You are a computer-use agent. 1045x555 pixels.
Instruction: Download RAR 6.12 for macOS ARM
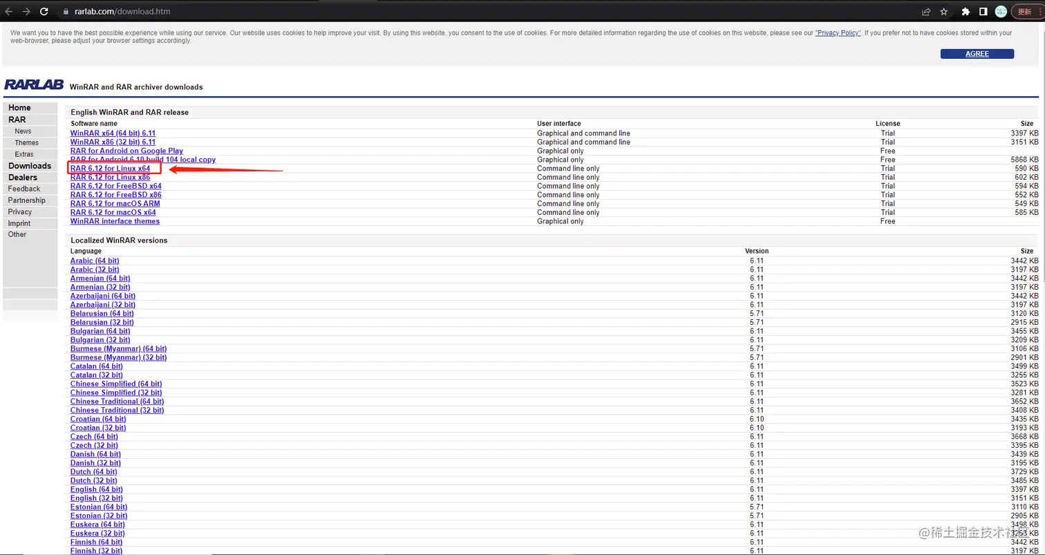pos(115,204)
